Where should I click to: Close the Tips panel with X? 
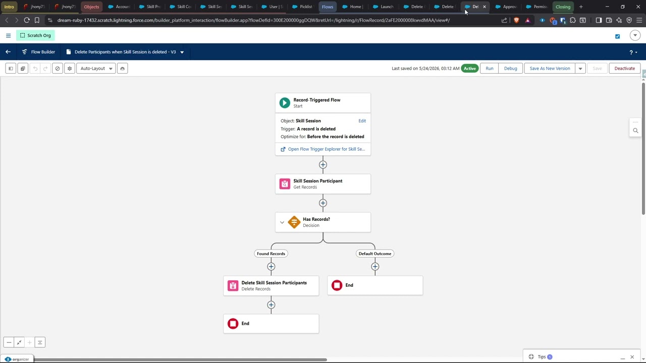click(632, 357)
